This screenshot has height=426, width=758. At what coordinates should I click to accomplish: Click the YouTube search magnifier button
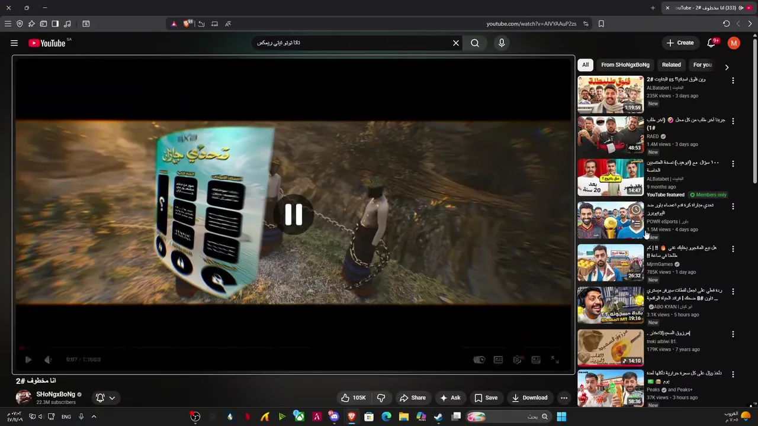coord(475,43)
